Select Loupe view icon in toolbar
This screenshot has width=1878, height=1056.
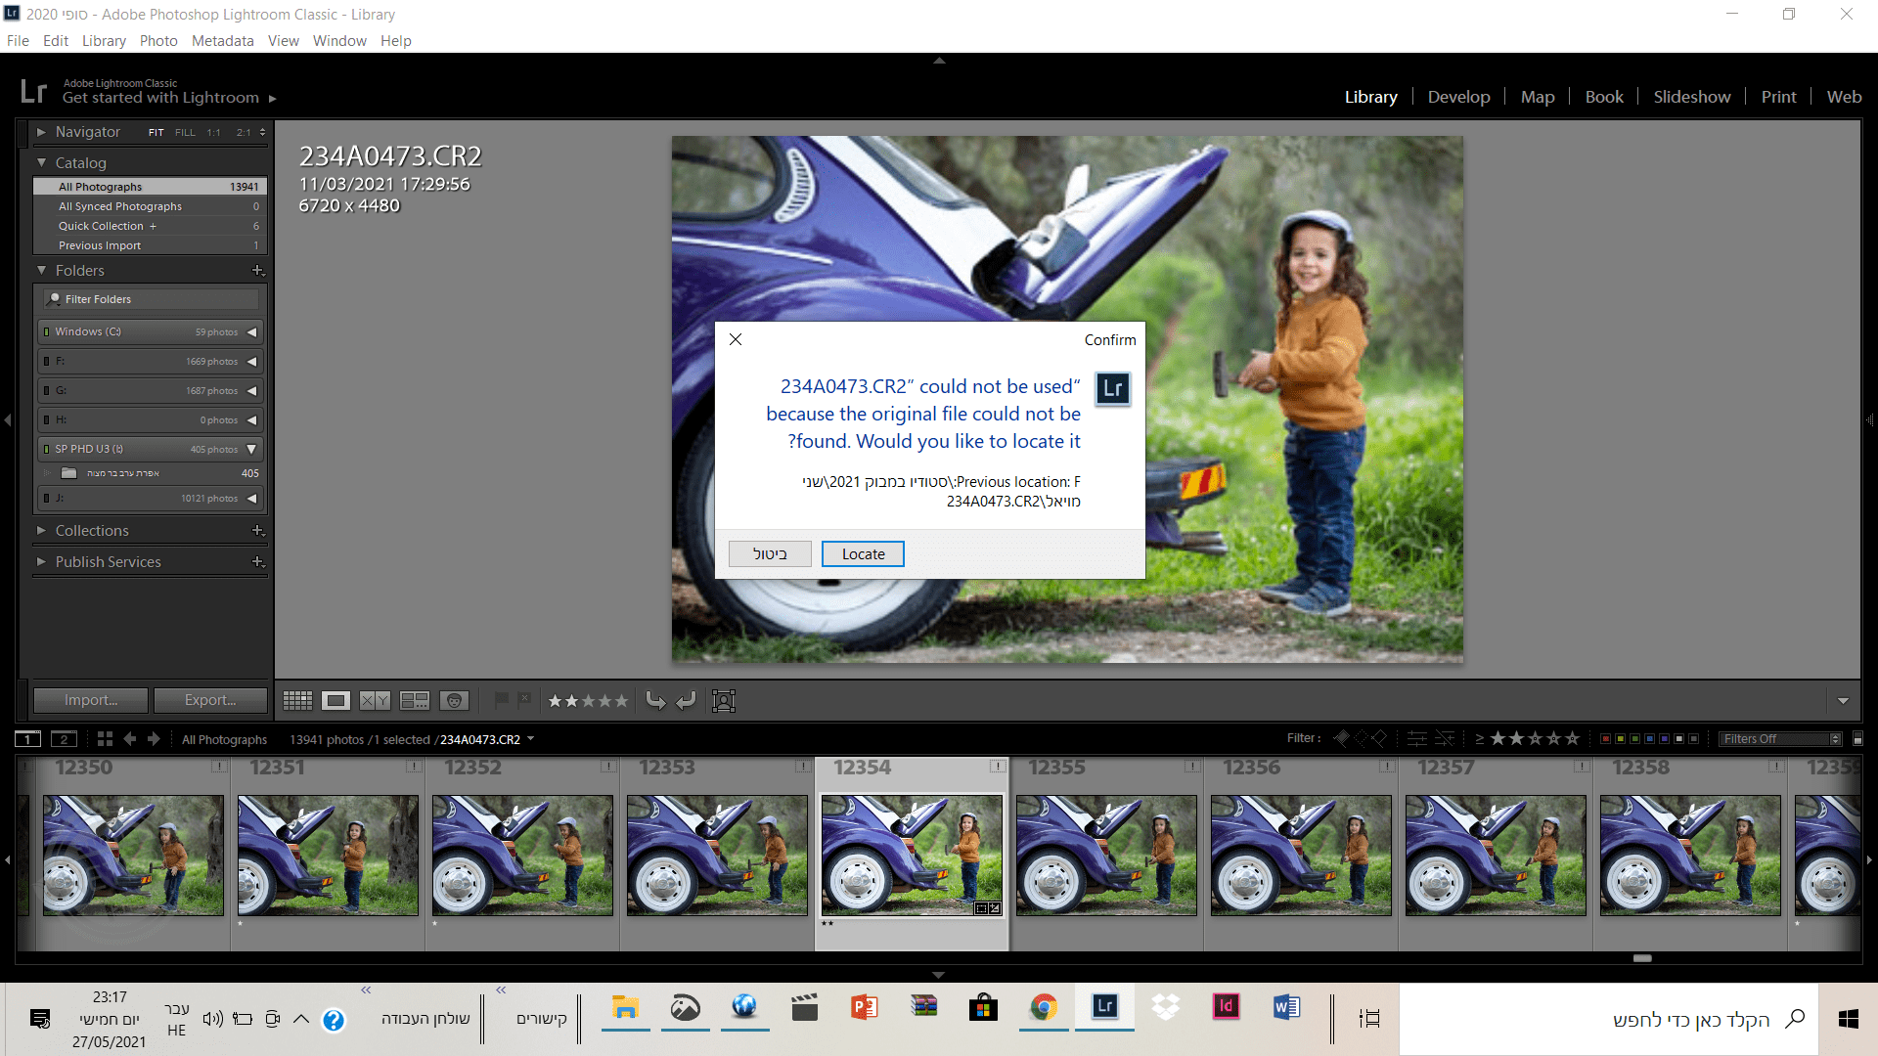[x=335, y=700]
